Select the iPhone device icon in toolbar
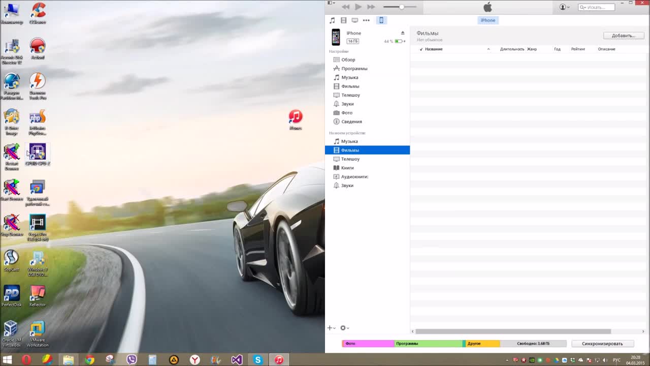The width and height of the screenshot is (650, 366). point(381,20)
